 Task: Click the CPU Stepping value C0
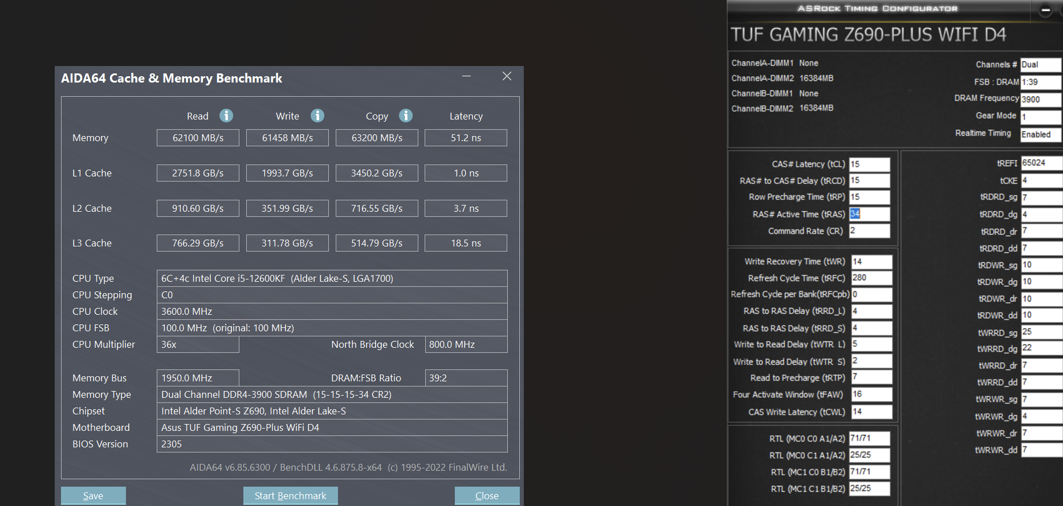332,295
